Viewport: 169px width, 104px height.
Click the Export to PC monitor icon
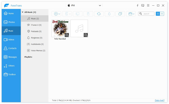(77, 14)
